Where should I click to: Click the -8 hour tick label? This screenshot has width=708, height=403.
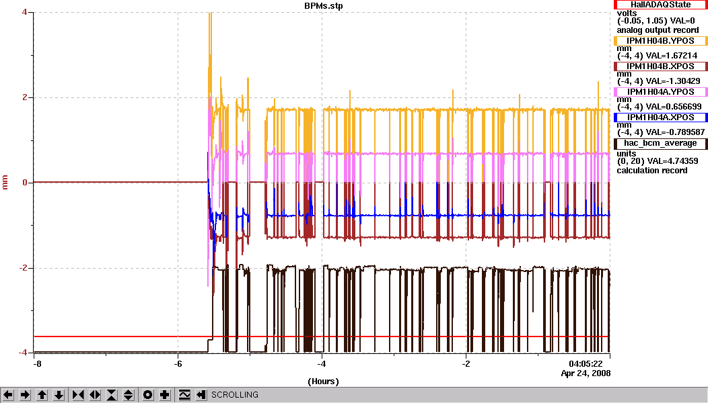37,364
